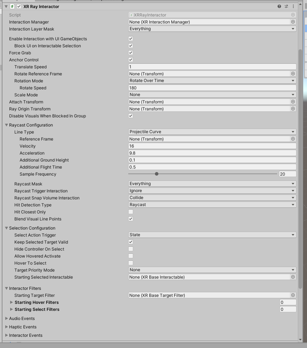Screen dimensions: 307x348
Task: Open the Raycast Trigger Interaction dropdown
Action: [212, 191]
